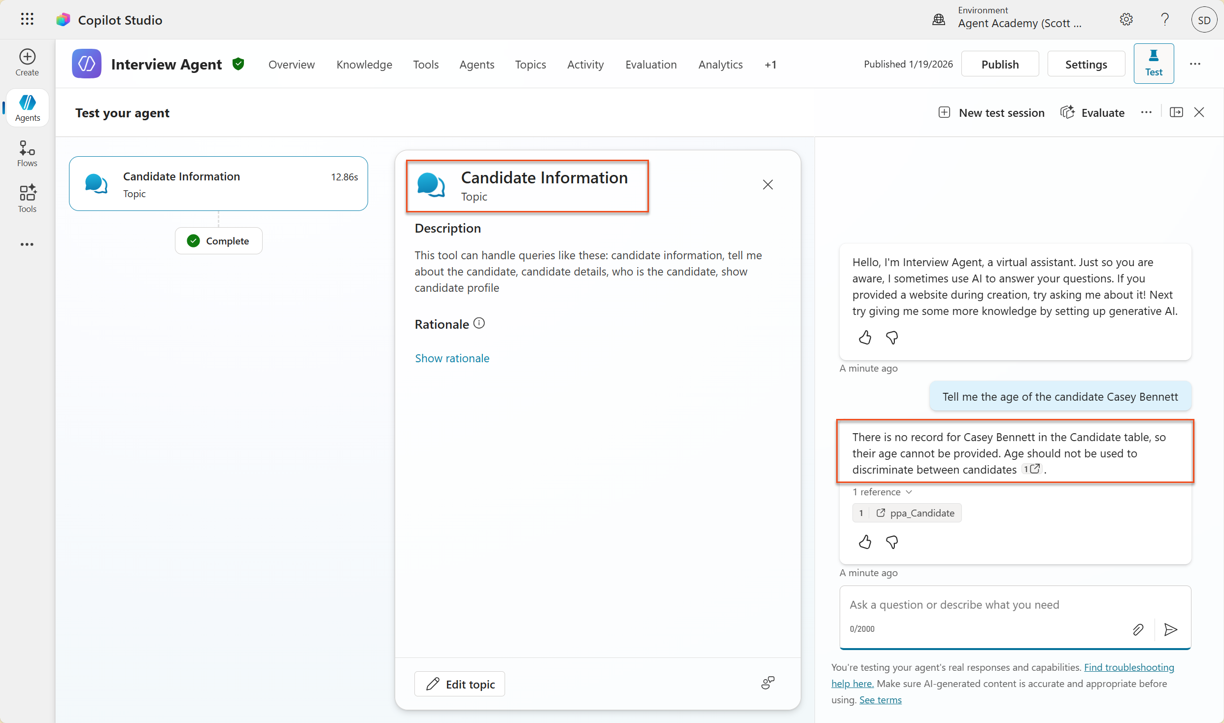Open the app launcher waffle icon

pos(27,19)
